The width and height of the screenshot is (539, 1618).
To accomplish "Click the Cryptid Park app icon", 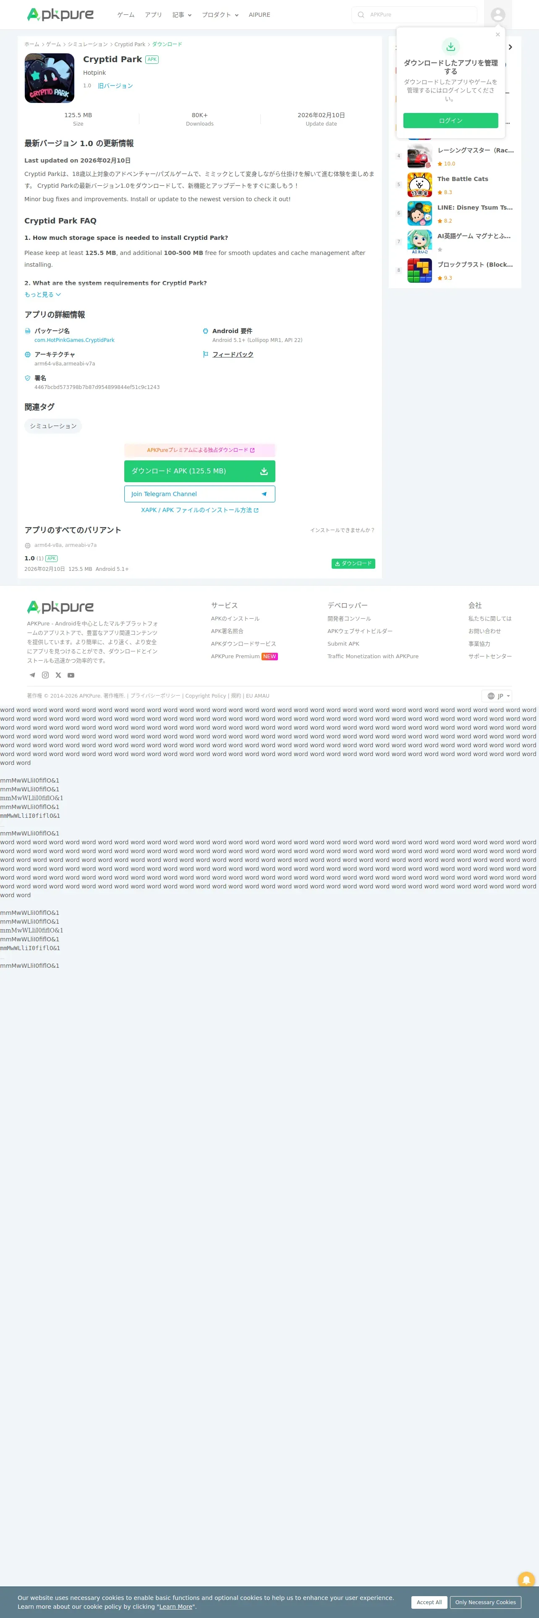I will coord(50,78).
